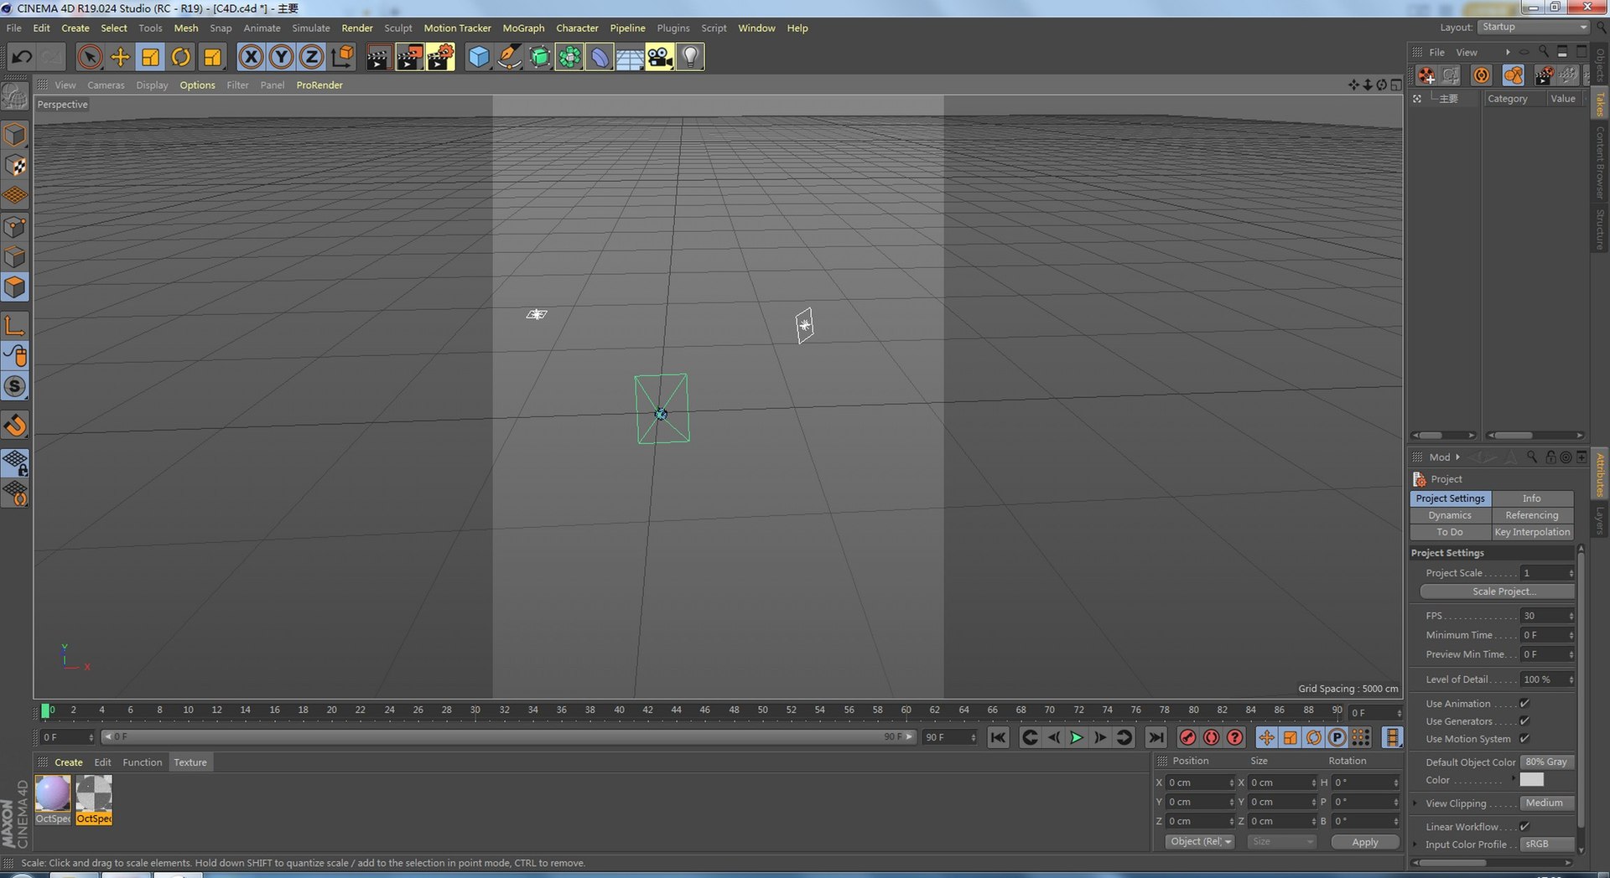Click the Camera object icon
This screenshot has height=878, width=1610.
(x=660, y=57)
